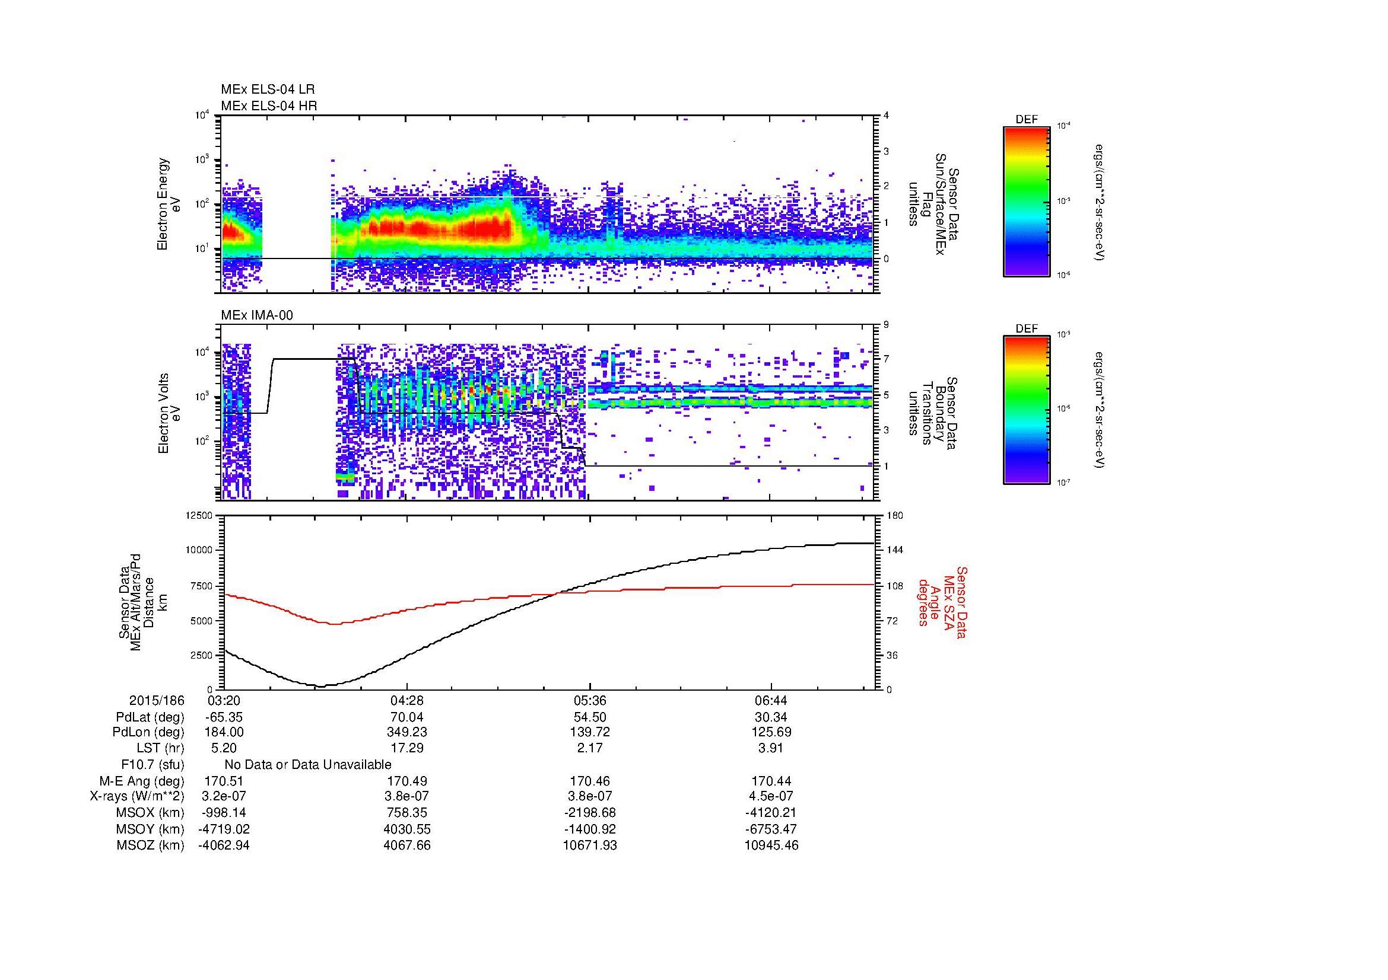Image resolution: width=1388 pixels, height=980 pixels.
Task: Click the 'F10.7 (sfu)' row label
Action: pyautogui.click(x=153, y=765)
